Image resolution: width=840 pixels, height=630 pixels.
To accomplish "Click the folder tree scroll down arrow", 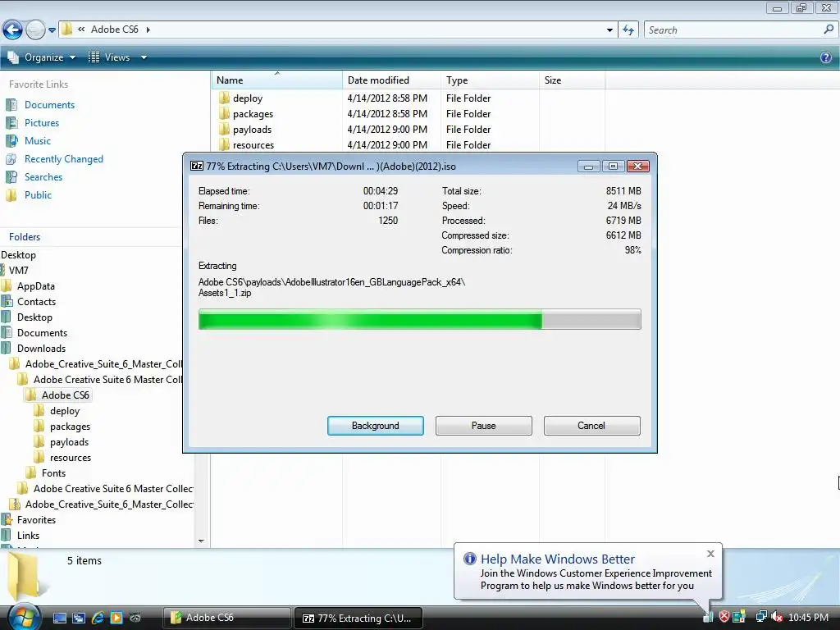I will coord(202,541).
